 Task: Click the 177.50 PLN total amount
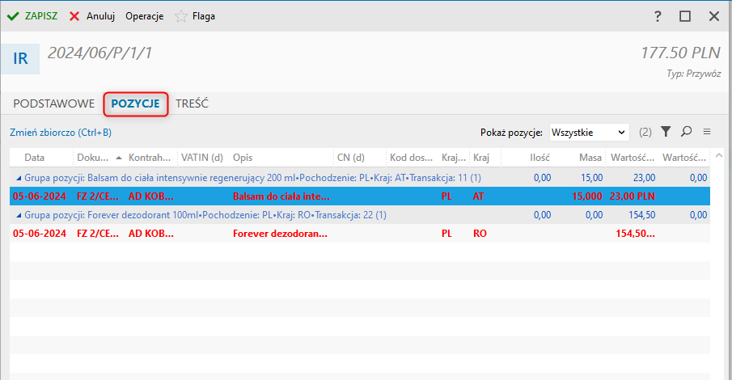pyautogui.click(x=680, y=53)
